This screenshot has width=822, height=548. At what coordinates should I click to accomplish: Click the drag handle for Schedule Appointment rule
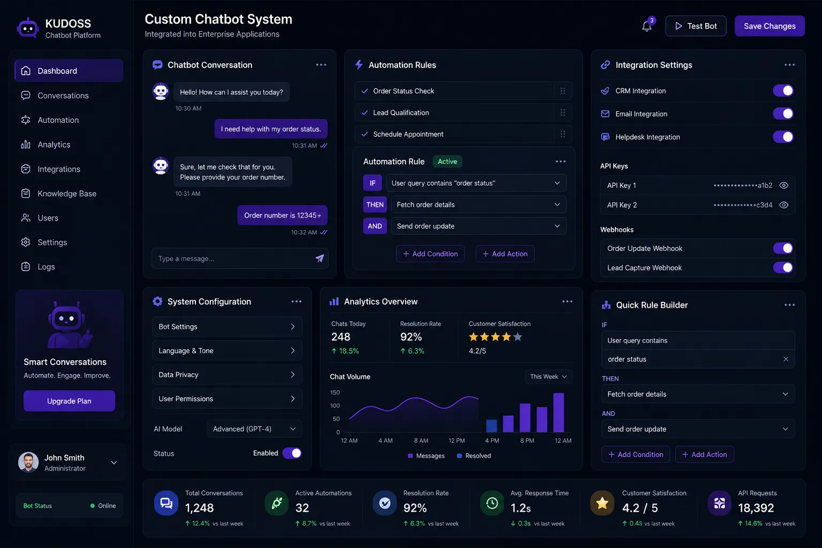coord(562,134)
